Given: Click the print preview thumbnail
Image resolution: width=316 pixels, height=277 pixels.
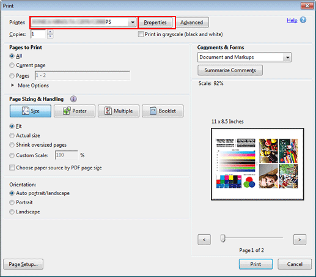Looking at the screenshot, I should pyautogui.click(x=257, y=164).
